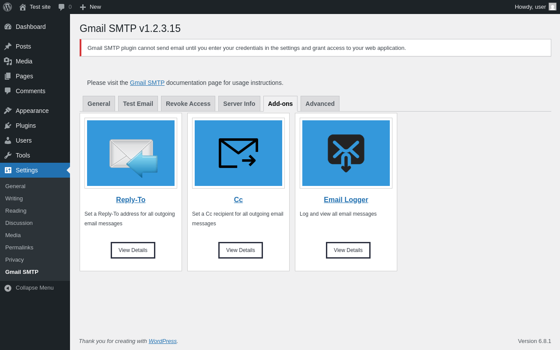This screenshot has width=560, height=350.
Task: Open the Email Logger title link
Action: [x=346, y=200]
